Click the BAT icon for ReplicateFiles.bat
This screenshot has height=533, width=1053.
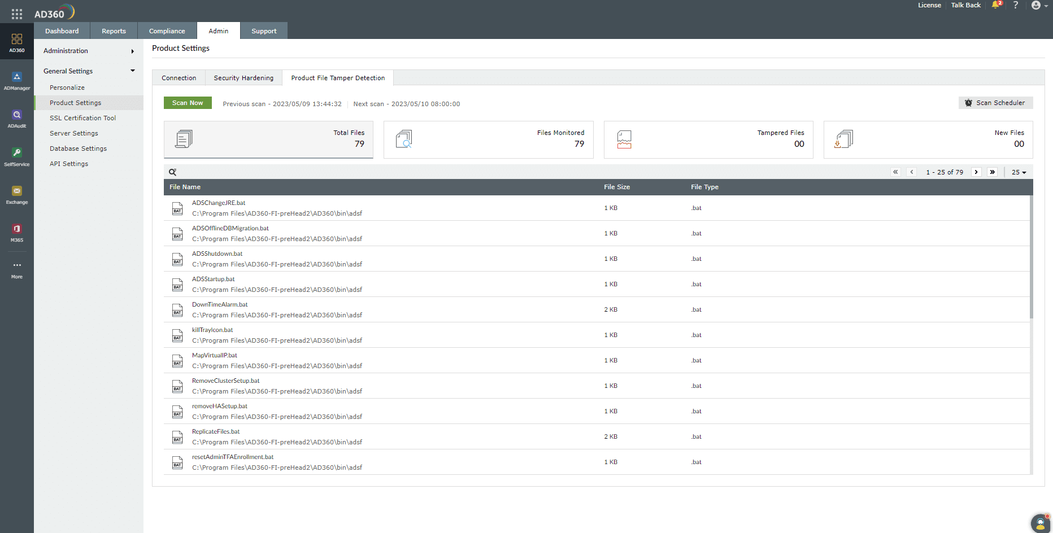pos(177,437)
